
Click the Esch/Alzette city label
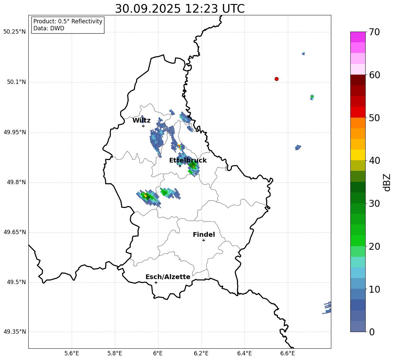coord(168,277)
